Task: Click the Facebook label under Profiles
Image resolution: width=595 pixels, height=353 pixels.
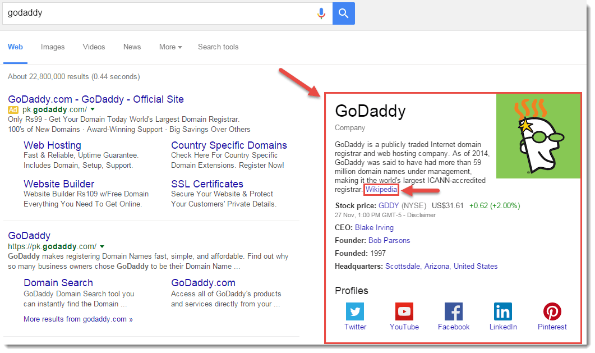Action: click(x=454, y=327)
